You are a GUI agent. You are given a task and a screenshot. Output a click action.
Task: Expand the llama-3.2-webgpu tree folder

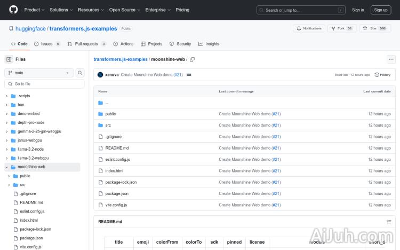pos(6,158)
